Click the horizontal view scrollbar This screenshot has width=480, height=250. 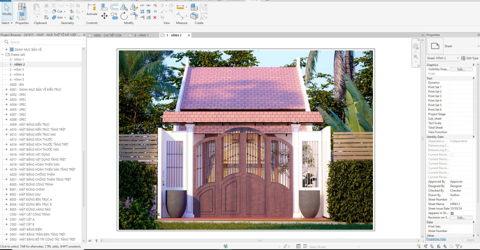coord(260,241)
